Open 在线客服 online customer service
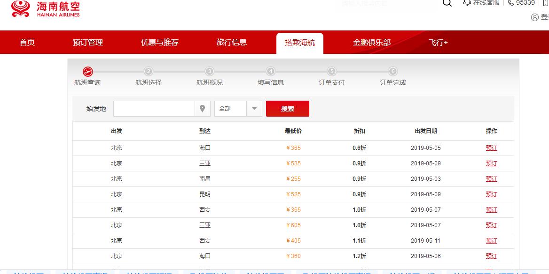This screenshot has width=549, height=274. pyautogui.click(x=481, y=3)
